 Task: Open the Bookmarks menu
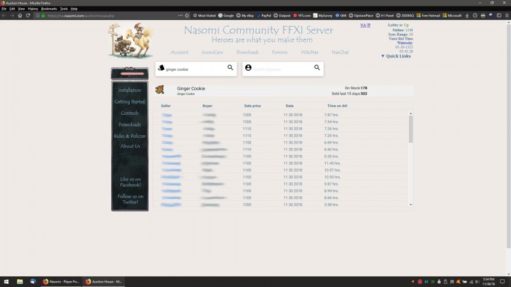point(49,8)
